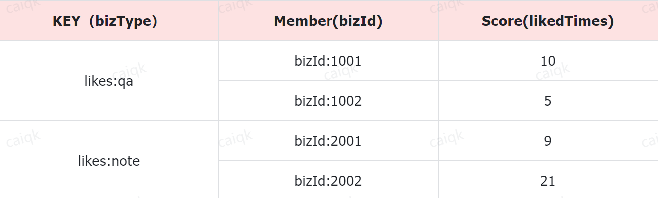
Task: Select the likes:qa key cell
Action: (109, 81)
